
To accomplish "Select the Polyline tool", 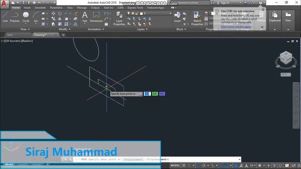I will [x=15, y=17].
